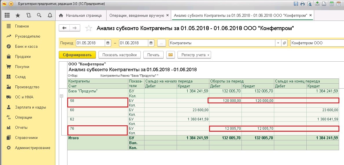Click the Контрагенты subconto field
Screen dimensions: 344x165
222,43
